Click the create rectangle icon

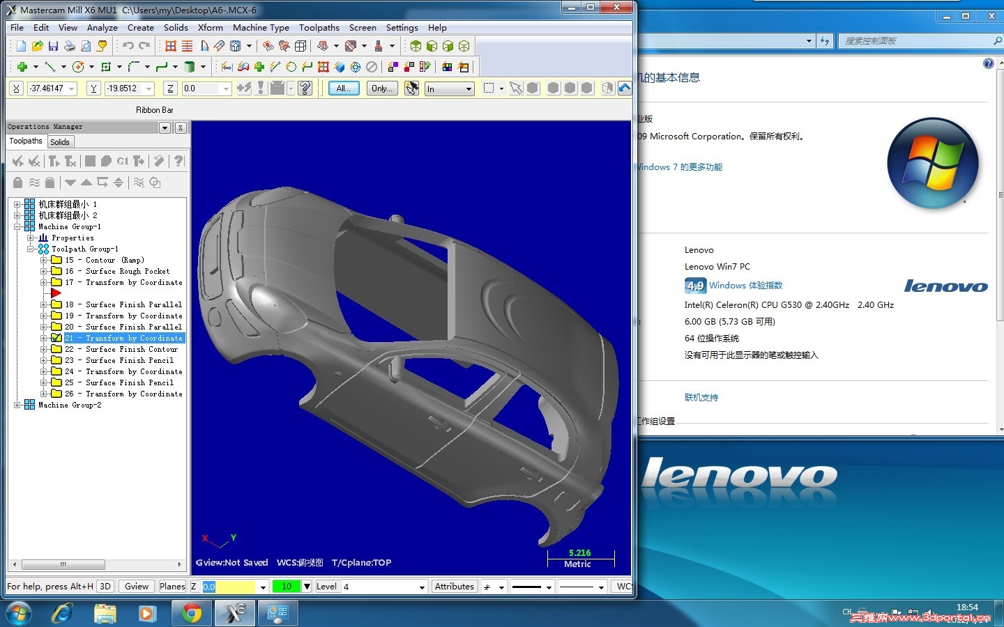coord(106,67)
